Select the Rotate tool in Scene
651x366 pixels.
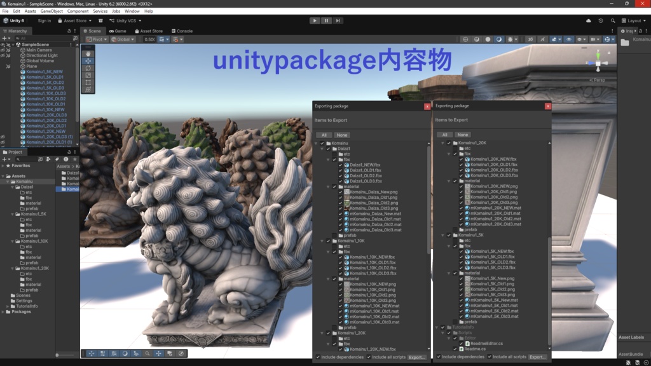pyautogui.click(x=88, y=68)
